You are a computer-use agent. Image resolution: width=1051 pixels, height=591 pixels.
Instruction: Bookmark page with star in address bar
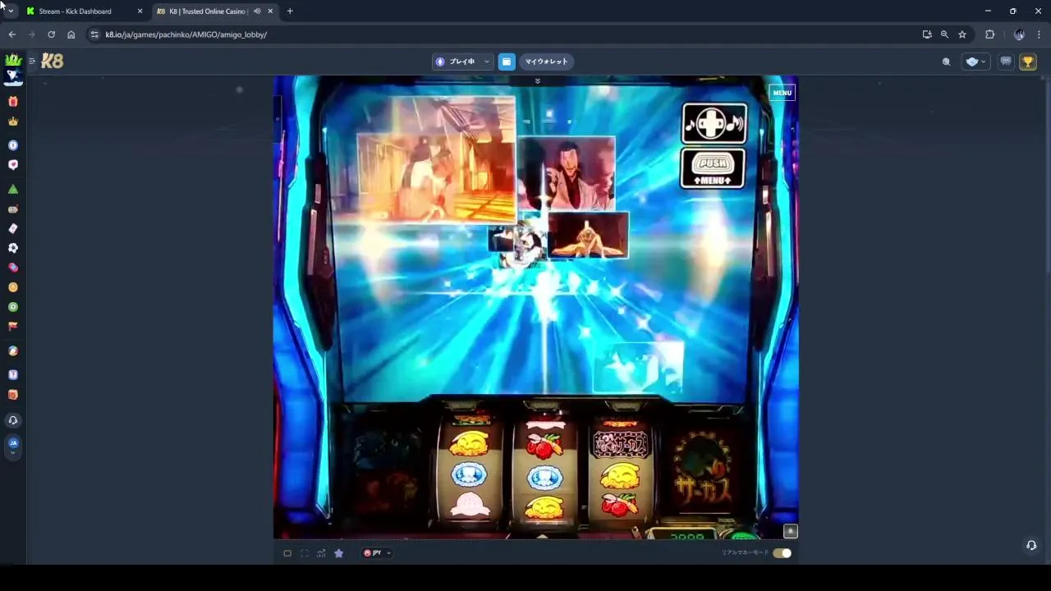[x=962, y=34]
